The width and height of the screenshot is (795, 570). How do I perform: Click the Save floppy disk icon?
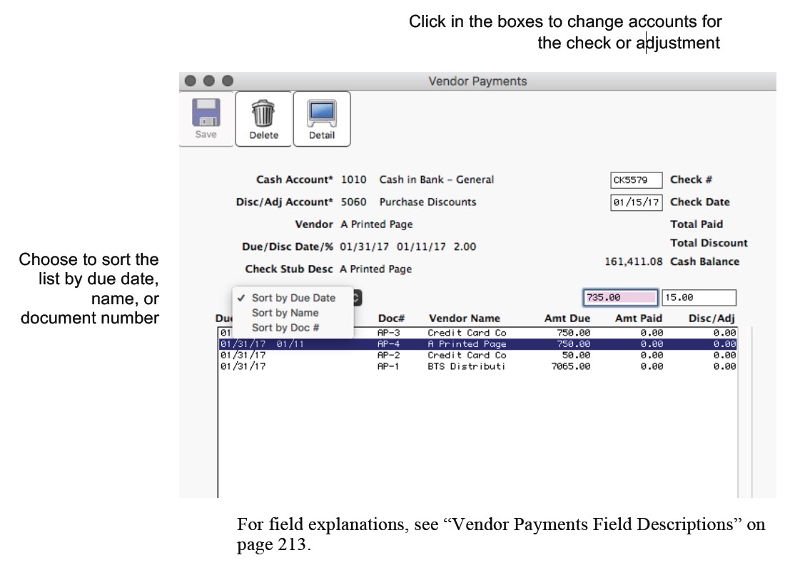click(x=206, y=114)
